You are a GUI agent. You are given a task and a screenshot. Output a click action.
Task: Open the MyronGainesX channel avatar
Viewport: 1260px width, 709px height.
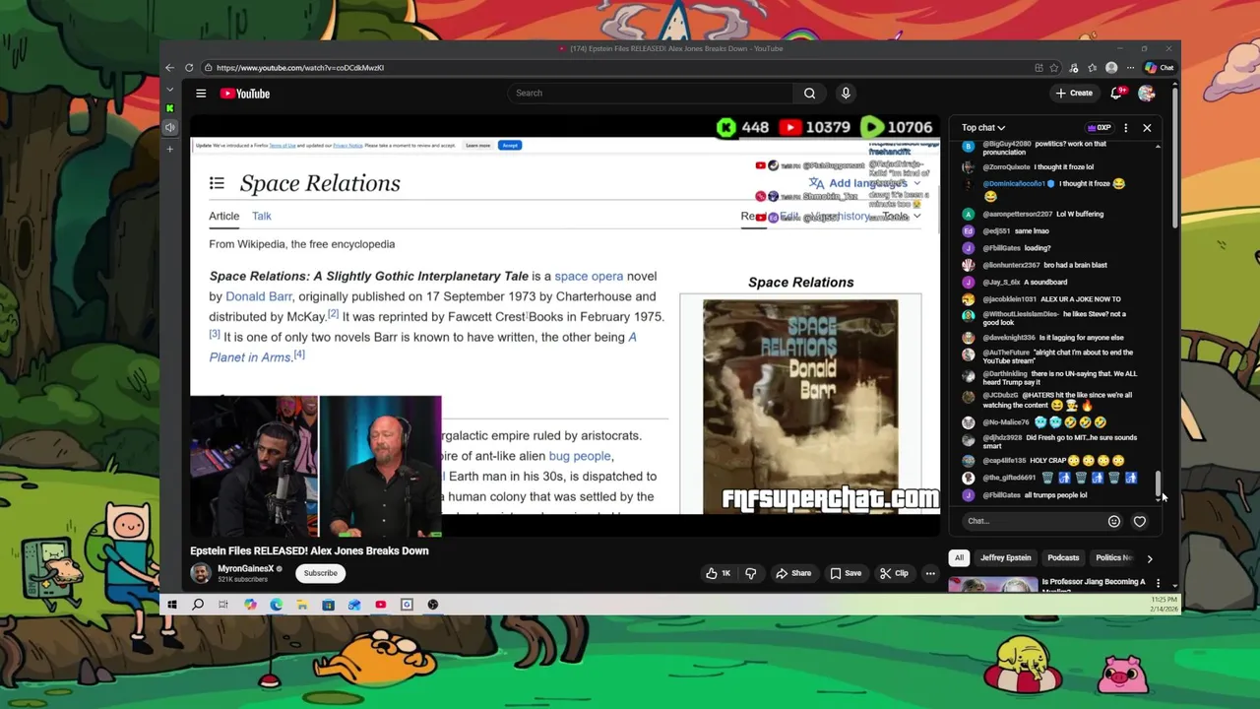point(201,573)
